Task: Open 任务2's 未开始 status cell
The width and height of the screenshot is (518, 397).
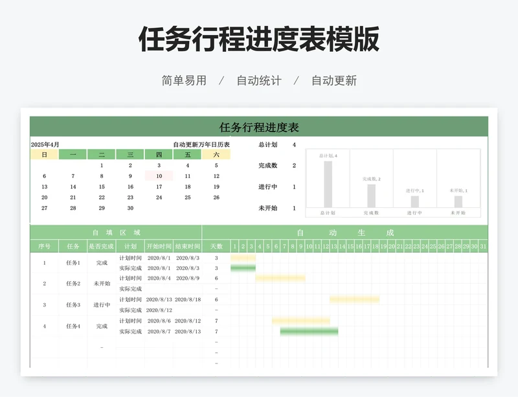Action: click(x=102, y=284)
